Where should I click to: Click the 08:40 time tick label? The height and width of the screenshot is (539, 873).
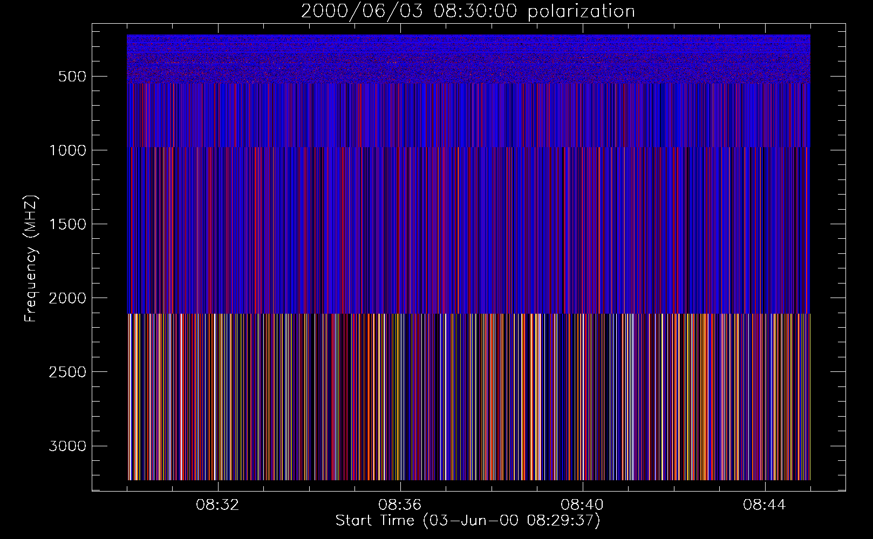[582, 505]
